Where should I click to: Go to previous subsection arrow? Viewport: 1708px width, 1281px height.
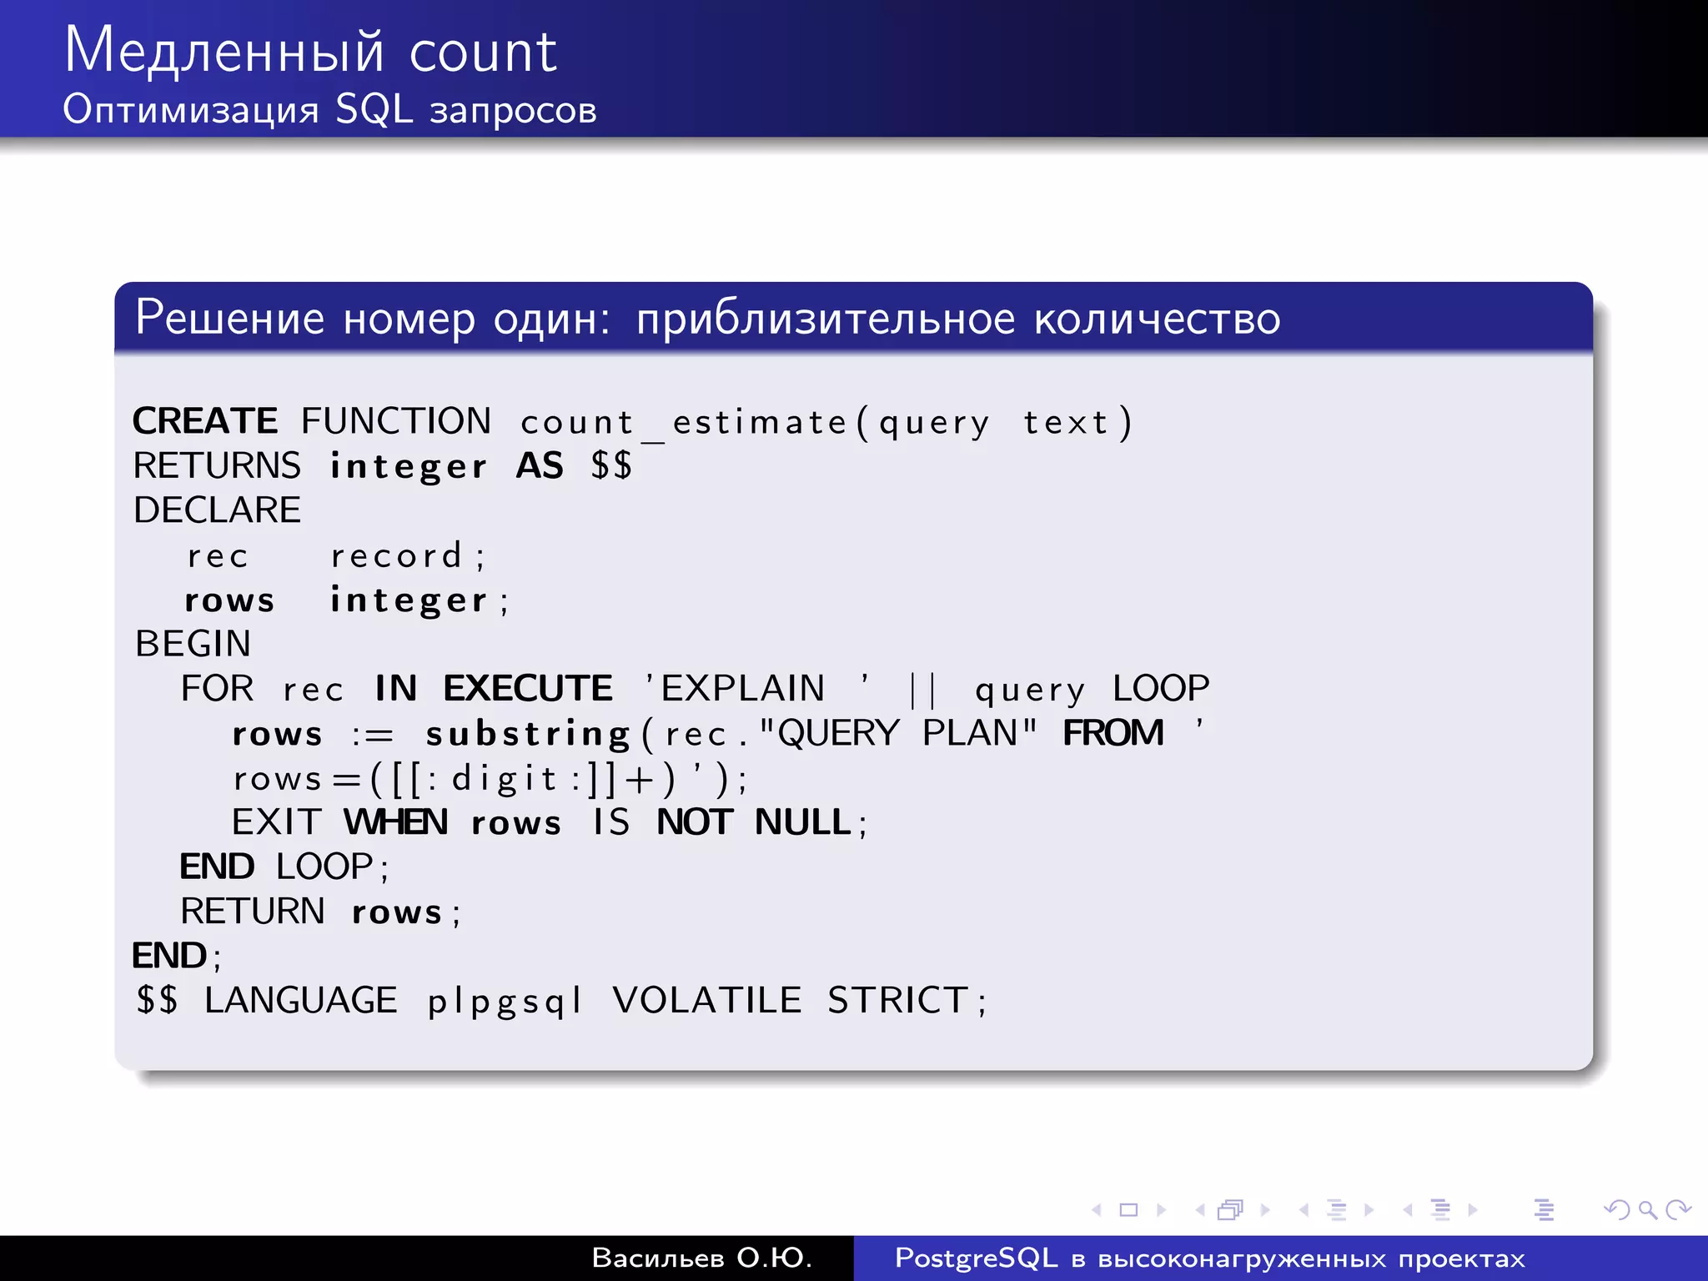(x=1304, y=1209)
